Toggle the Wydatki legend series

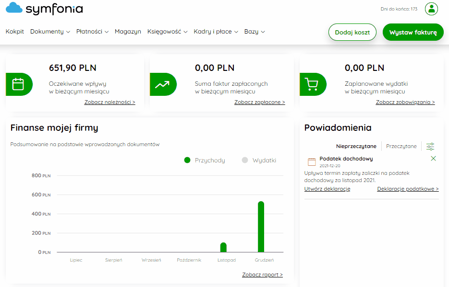259,160
